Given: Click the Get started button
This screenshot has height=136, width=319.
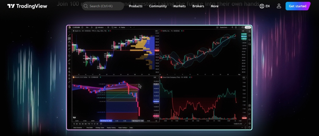Looking at the screenshot, I should 298,6.
